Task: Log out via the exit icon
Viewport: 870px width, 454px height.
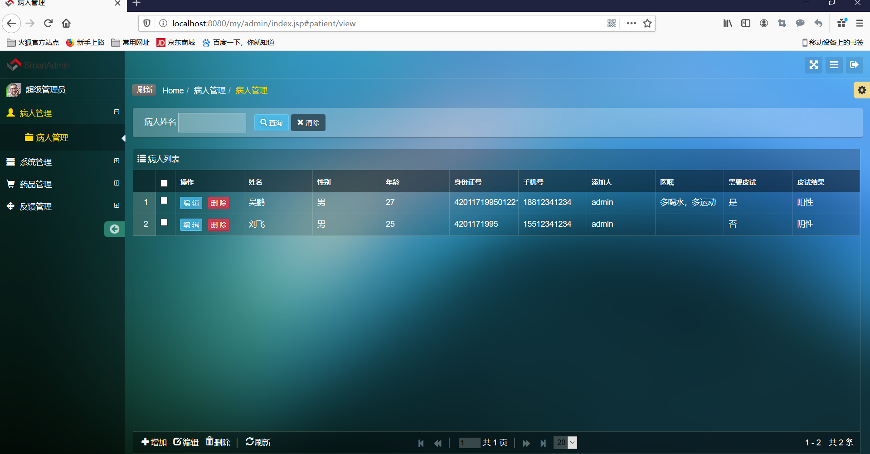Action: pyautogui.click(x=854, y=65)
